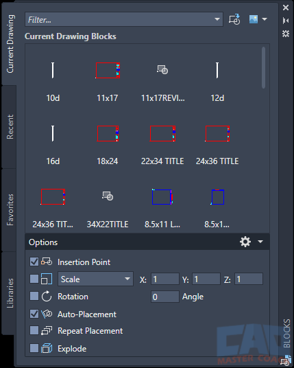This screenshot has height=368, width=294.
Task: Click the Angle rotation input field
Action: click(x=165, y=297)
